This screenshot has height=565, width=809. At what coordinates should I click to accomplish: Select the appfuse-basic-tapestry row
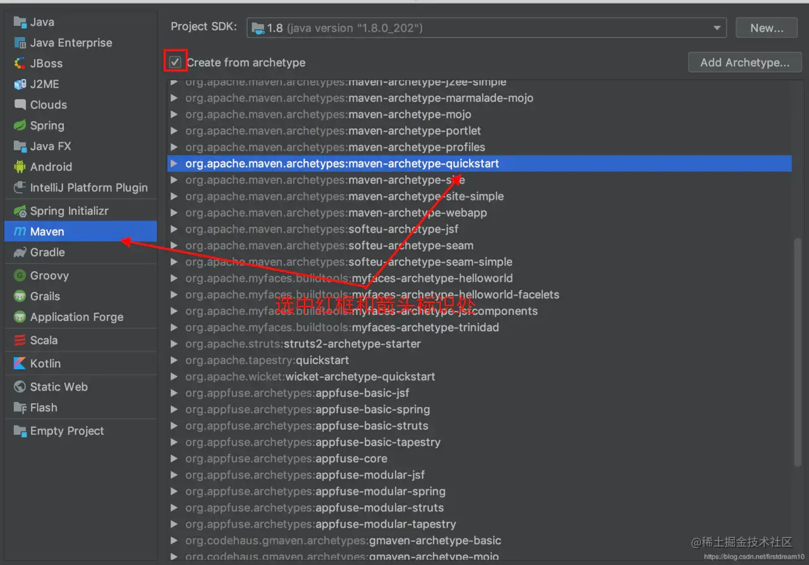[x=480, y=442]
